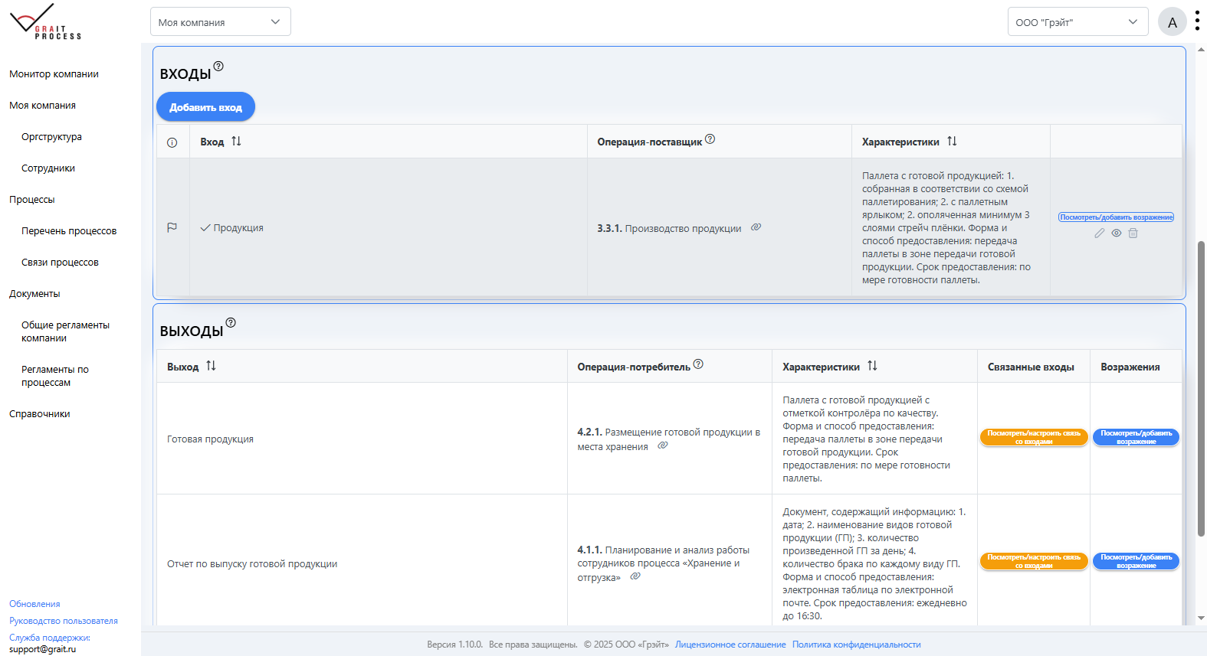Viewport: 1207px width, 656px height.
Task: Open Связи процессов in sidebar
Action: click(x=60, y=263)
